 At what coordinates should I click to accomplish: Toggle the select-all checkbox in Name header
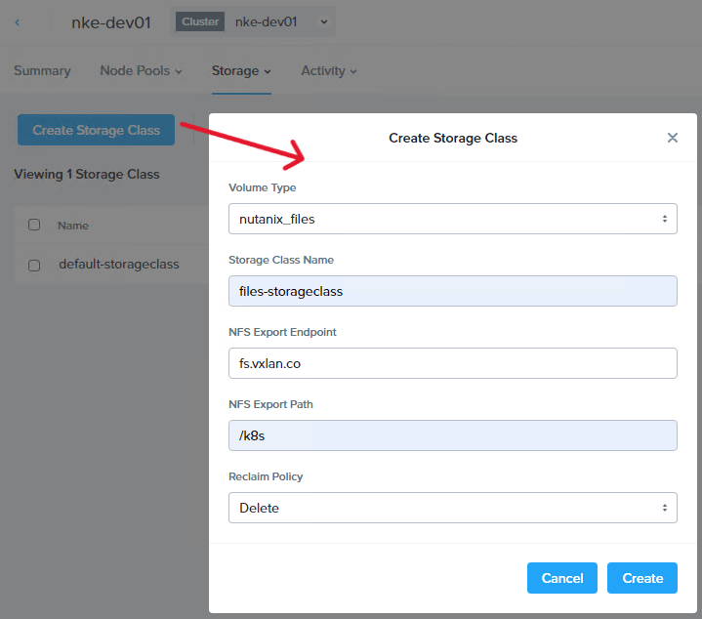pos(34,225)
